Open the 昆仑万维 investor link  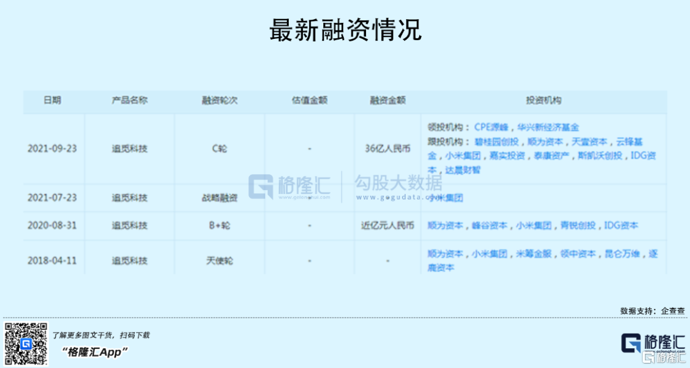(x=622, y=254)
